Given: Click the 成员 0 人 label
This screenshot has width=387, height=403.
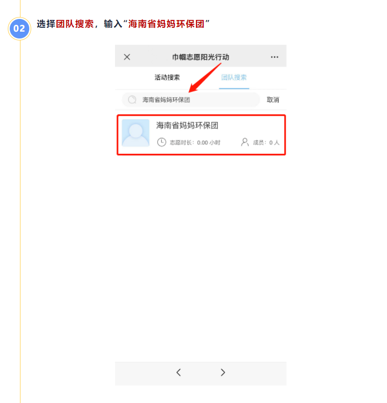Looking at the screenshot, I should click(x=266, y=143).
